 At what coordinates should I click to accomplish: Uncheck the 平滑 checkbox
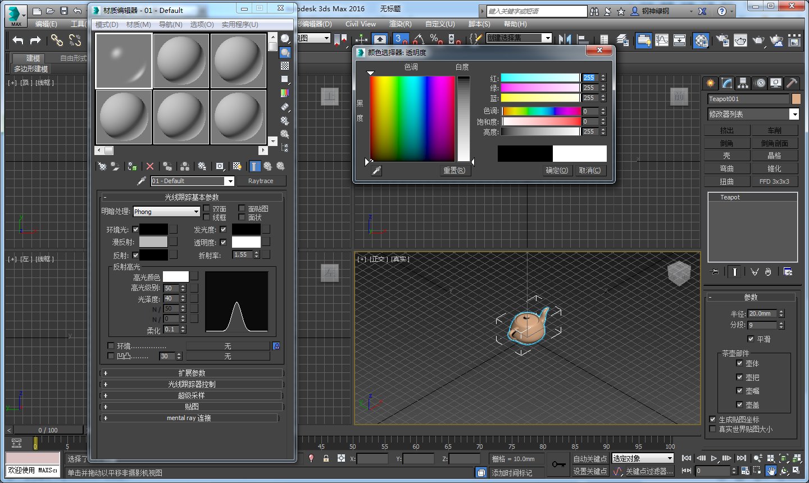tap(751, 339)
